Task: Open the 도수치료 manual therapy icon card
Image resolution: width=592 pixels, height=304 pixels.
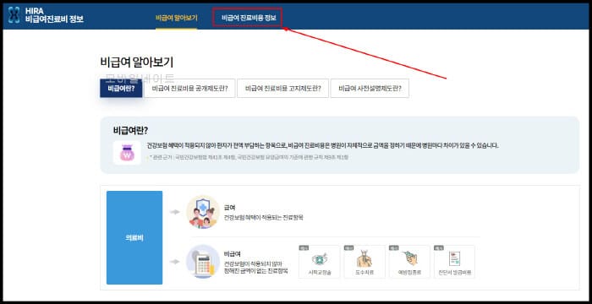Action: pos(365,262)
